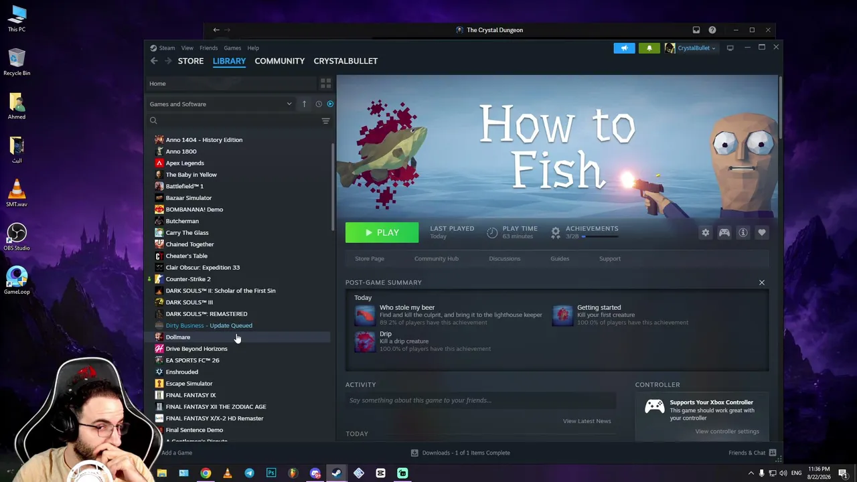Viewport: 857px width, 482px height.
Task: Go forward with the Steam navigation arrow
Action: point(168,61)
